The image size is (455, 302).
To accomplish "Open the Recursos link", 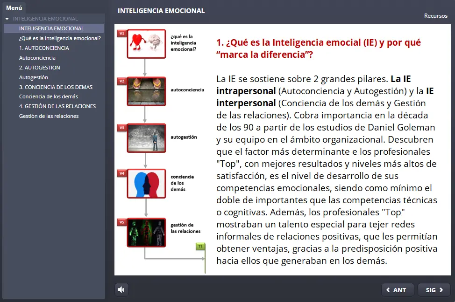I will coord(435,16).
